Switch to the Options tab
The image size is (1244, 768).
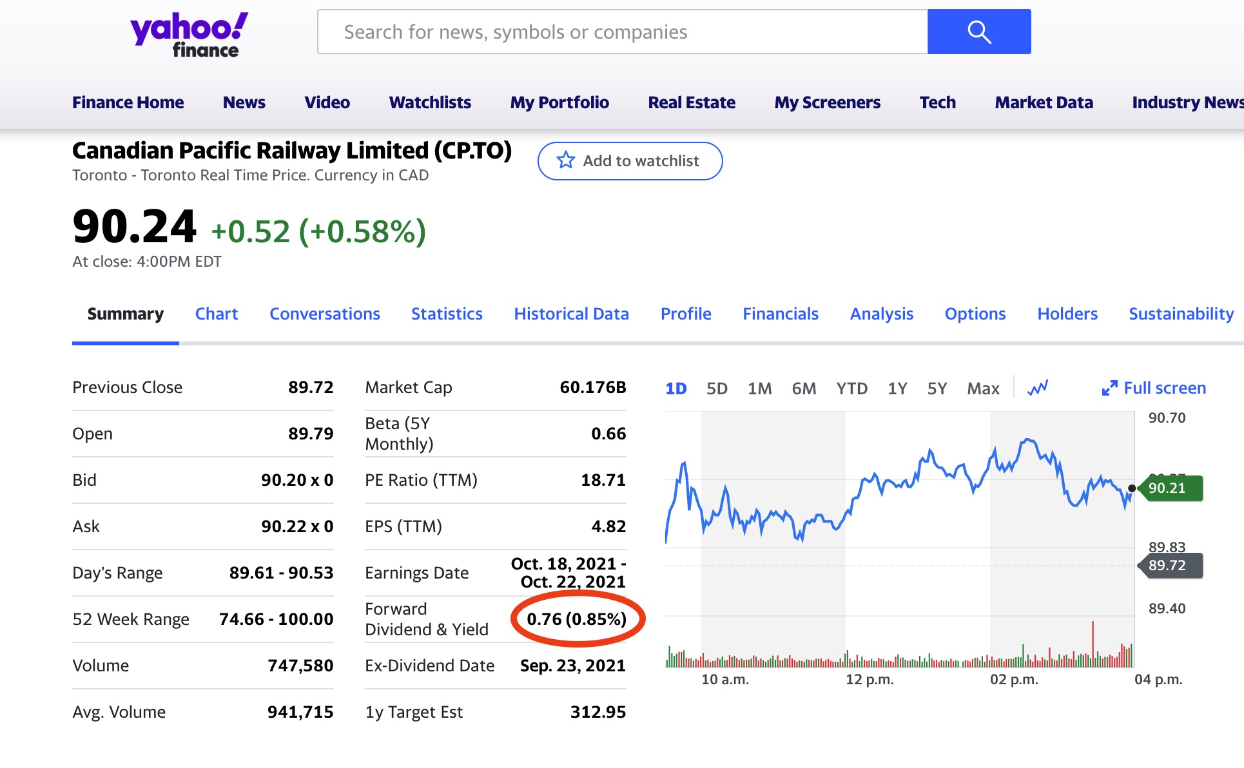point(975,314)
